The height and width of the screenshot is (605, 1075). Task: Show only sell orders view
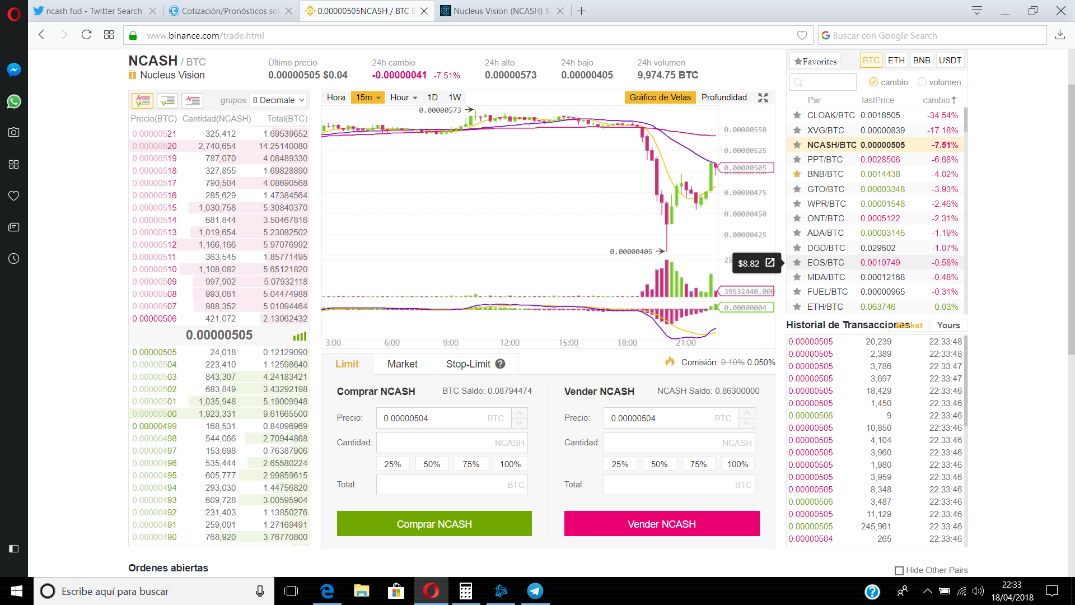192,100
